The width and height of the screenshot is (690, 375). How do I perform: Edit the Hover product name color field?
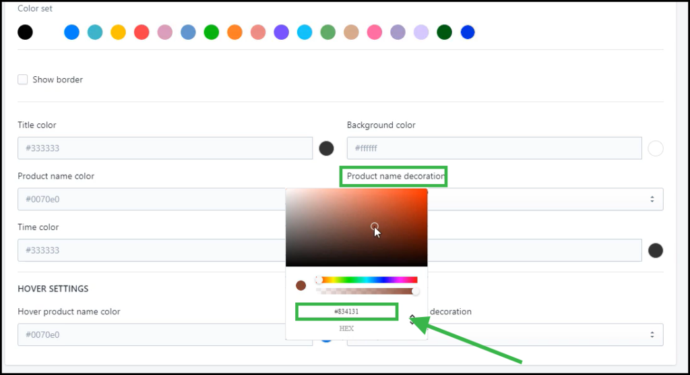(x=152, y=335)
